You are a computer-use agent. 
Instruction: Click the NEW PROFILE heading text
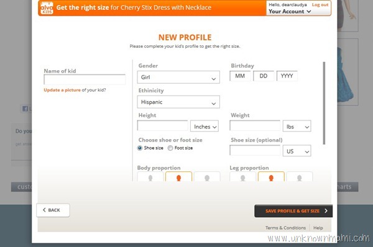click(x=185, y=37)
